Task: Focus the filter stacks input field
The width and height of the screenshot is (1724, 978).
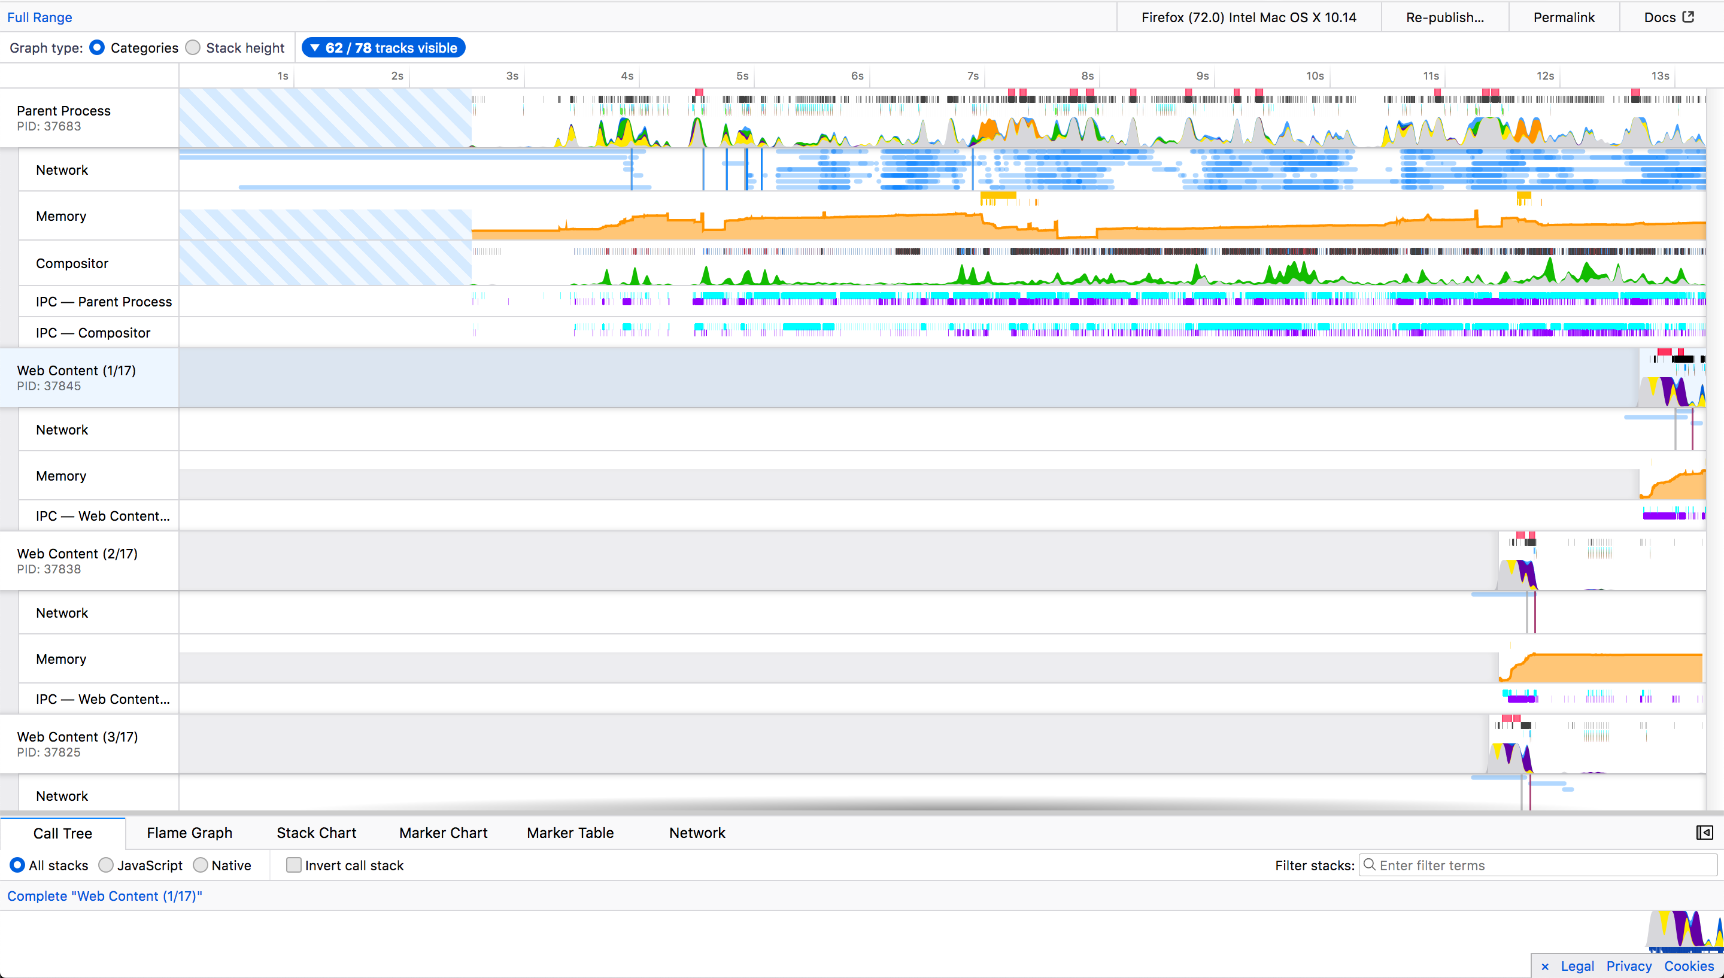Action: (1538, 865)
